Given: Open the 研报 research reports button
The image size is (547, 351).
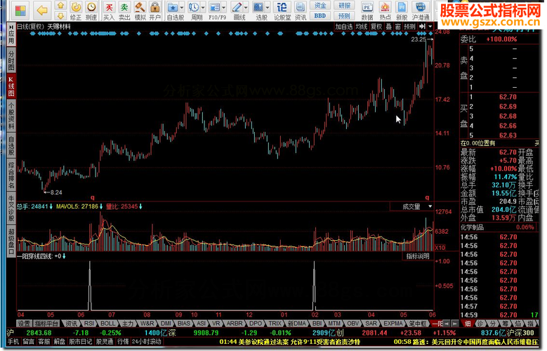Looking at the screenshot, I should click(344, 5).
